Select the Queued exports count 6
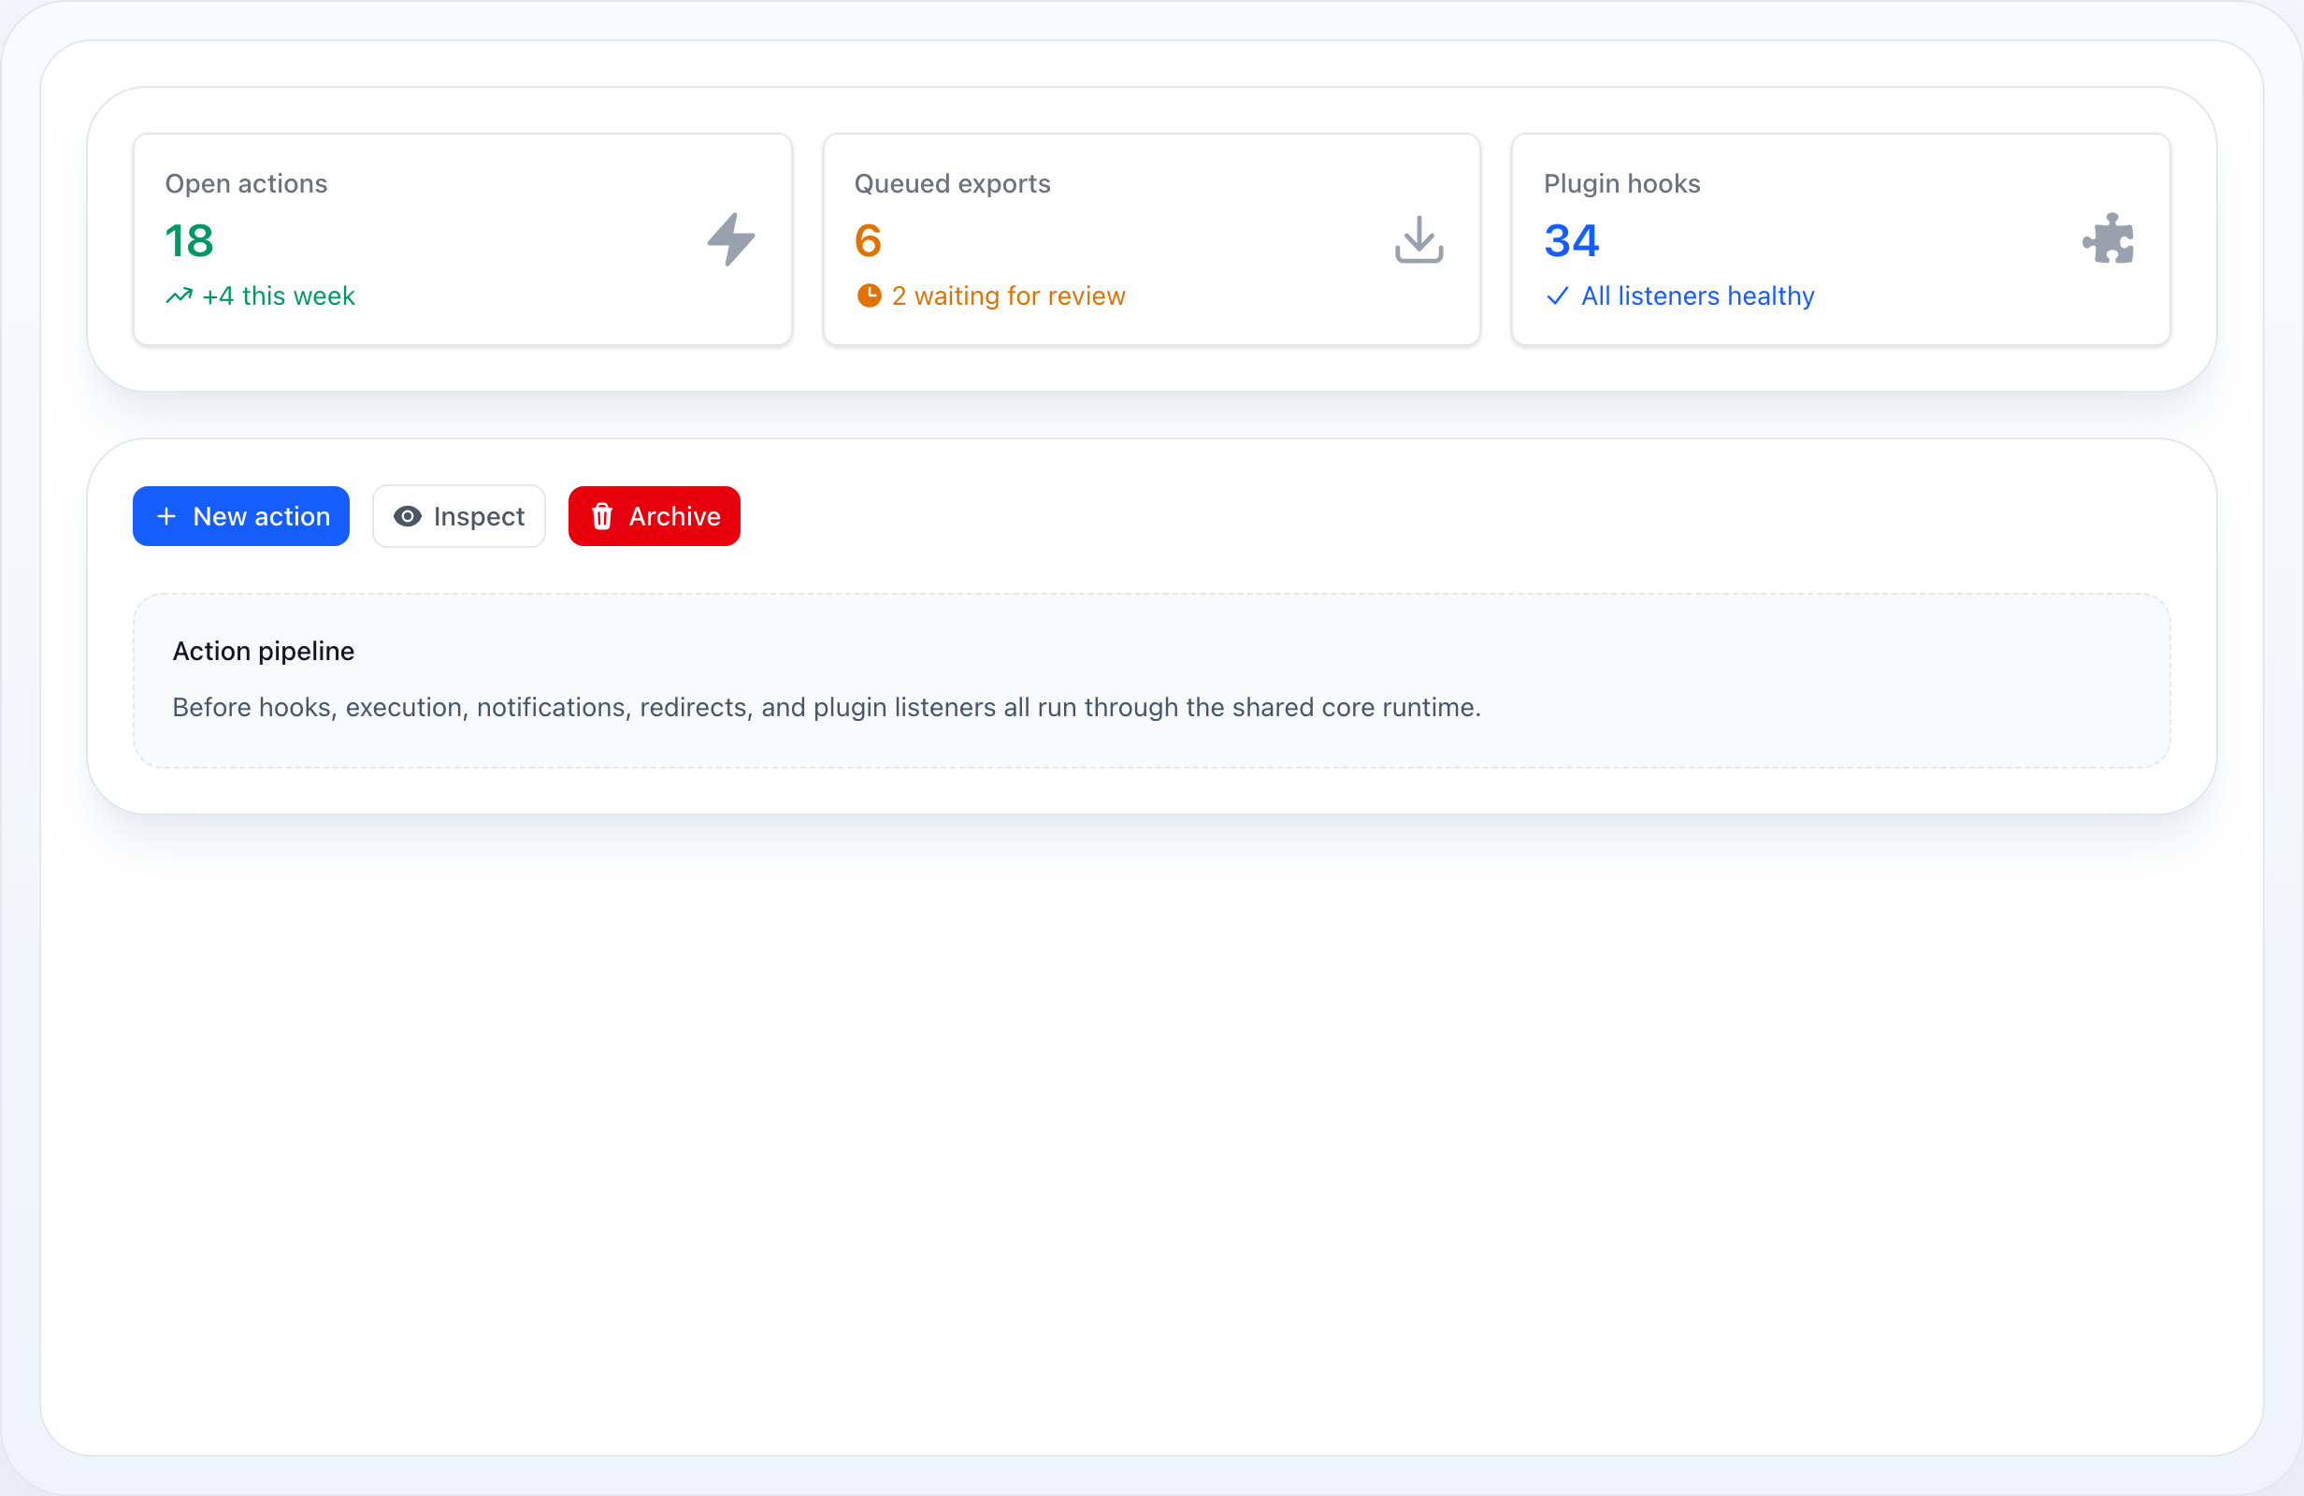Screen dimensions: 2304x1496 (x=869, y=240)
